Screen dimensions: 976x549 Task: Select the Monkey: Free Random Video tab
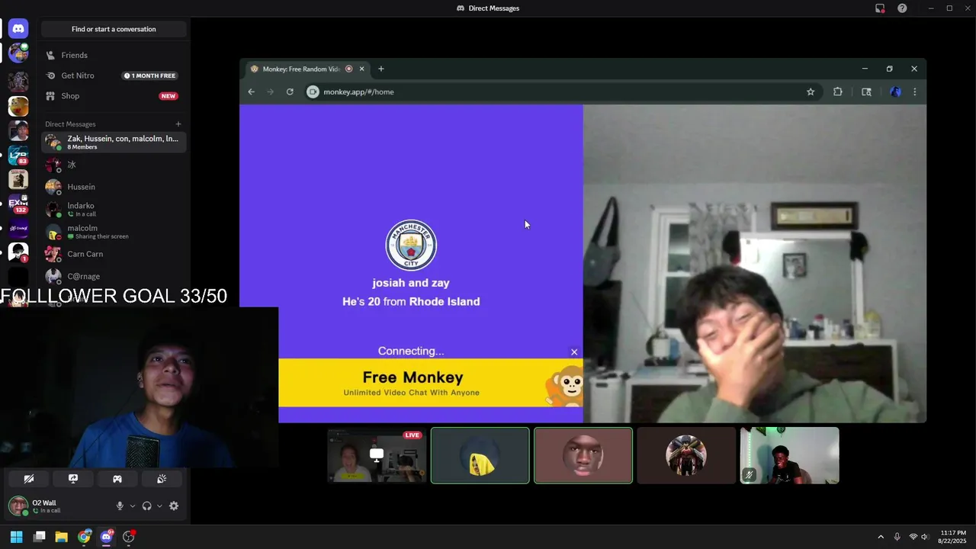pyautogui.click(x=307, y=69)
